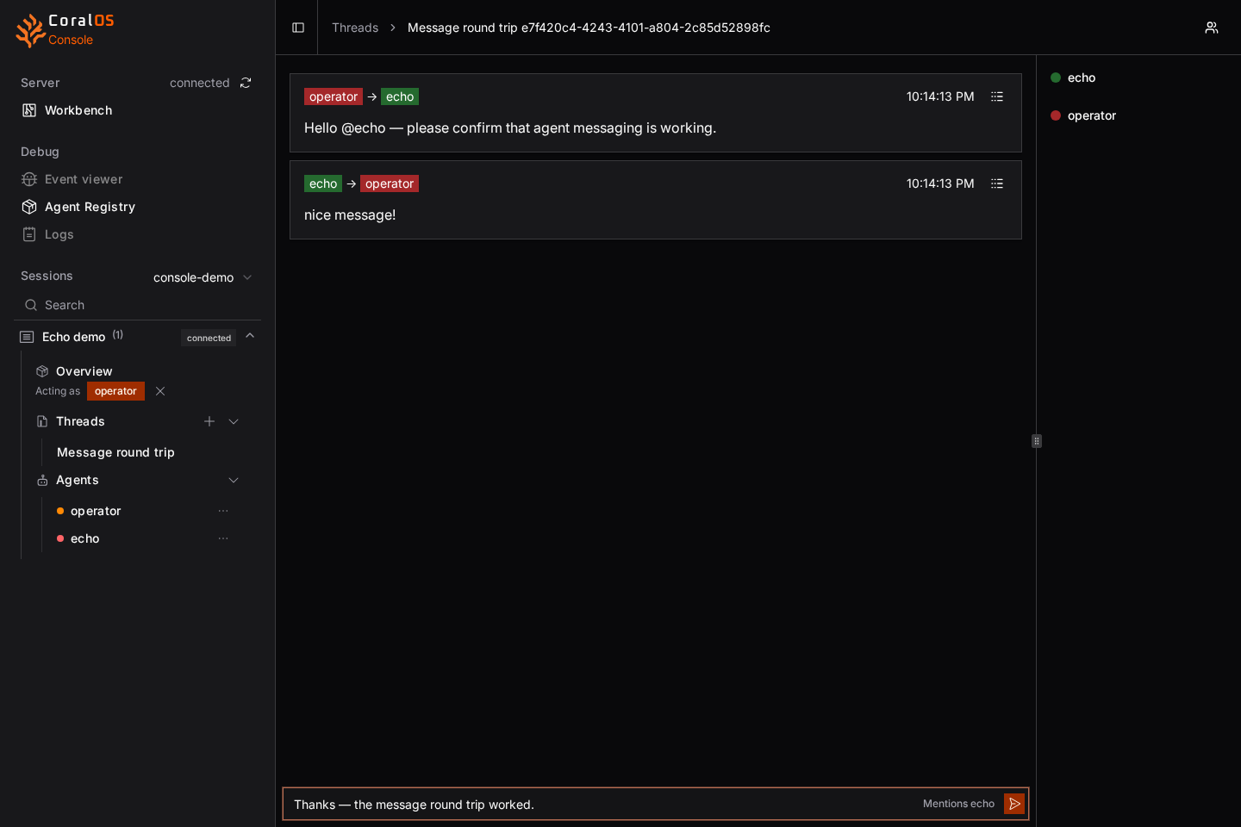The width and height of the screenshot is (1241, 827).
Task: Select operator participant in right panel
Action: (1091, 115)
